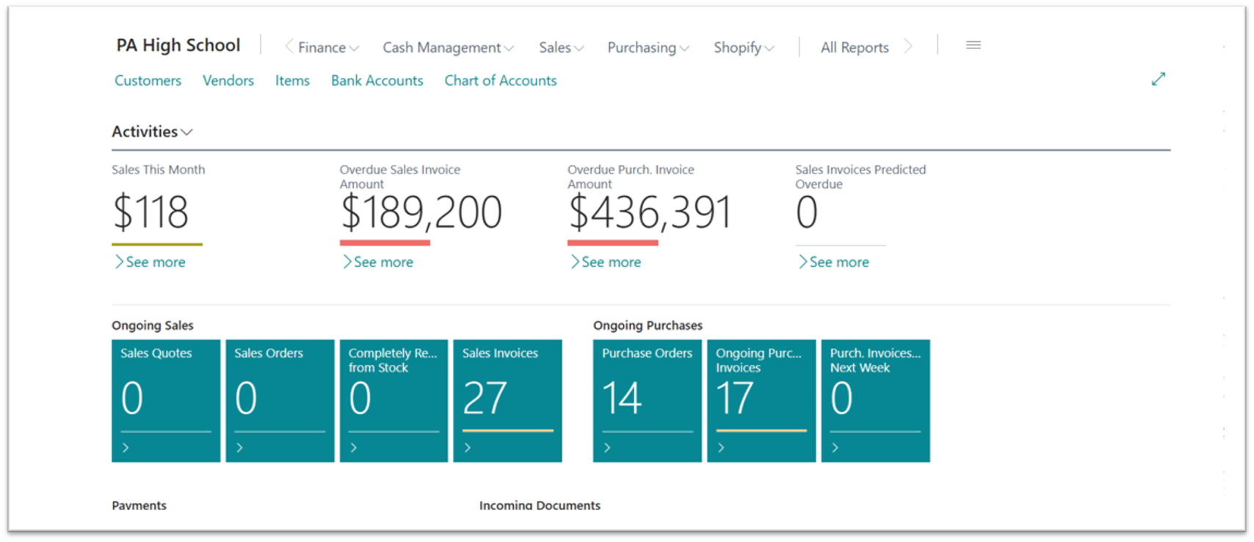The image size is (1254, 542).
Task: Open the Purchasing menu
Action: coord(648,48)
